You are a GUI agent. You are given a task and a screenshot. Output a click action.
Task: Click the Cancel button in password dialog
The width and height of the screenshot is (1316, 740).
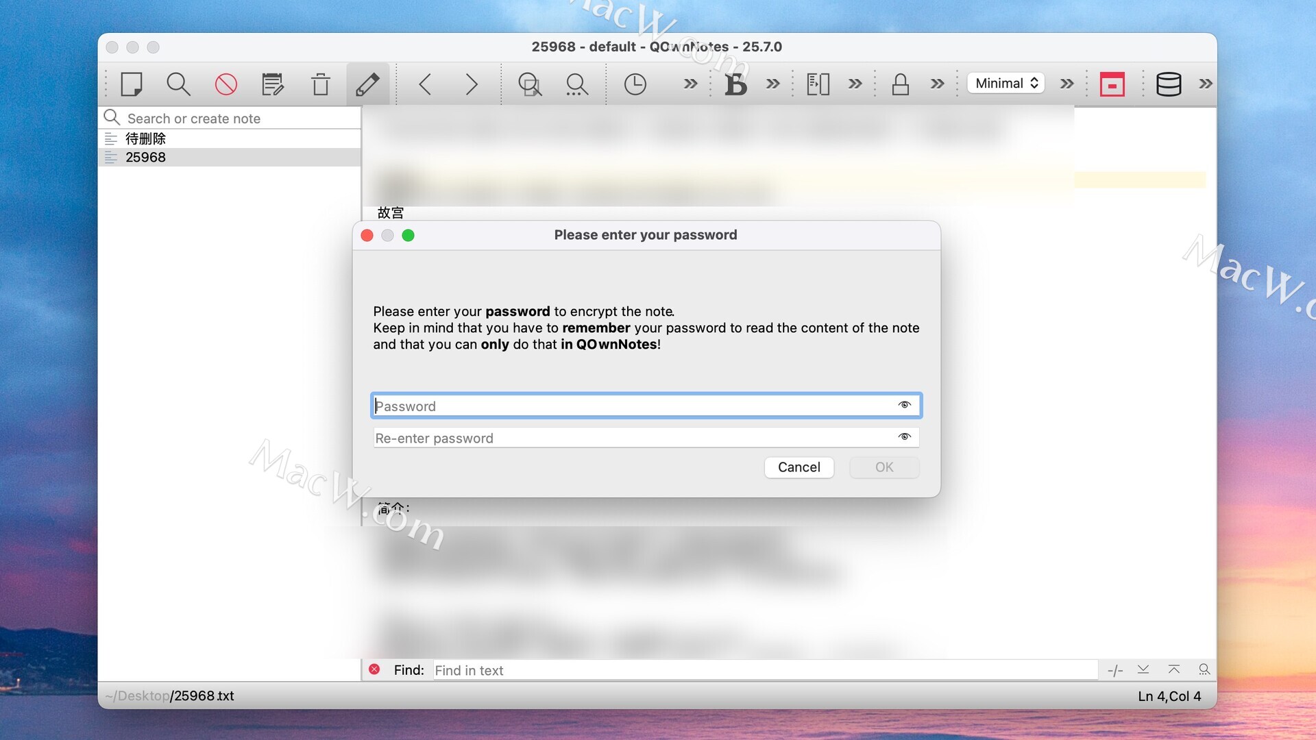(x=799, y=467)
